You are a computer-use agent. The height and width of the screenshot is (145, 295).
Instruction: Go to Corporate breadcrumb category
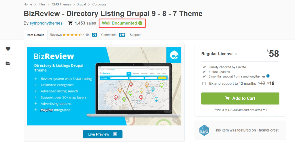pyautogui.click(x=99, y=4)
